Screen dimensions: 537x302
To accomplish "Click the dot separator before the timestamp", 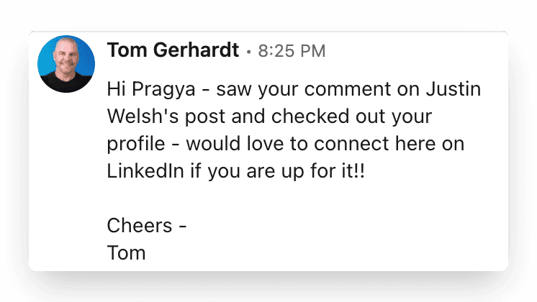I will click(248, 52).
